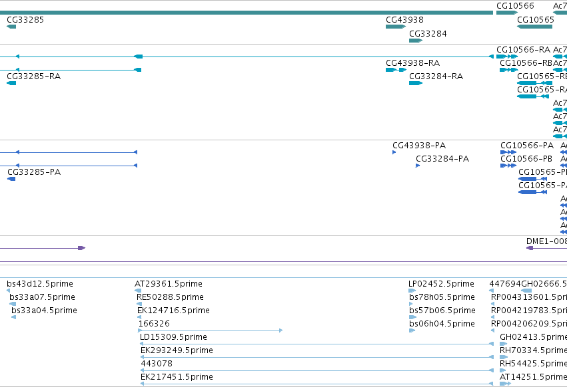Click the 443078 EST feature
Image resolution: width=567 pixels, height=387 pixels.
(x=316, y=370)
